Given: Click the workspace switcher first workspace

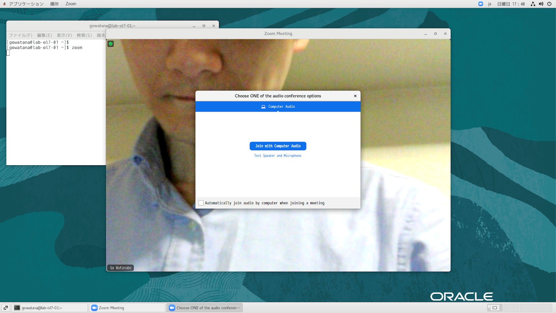Looking at the screenshot, I should click(494, 308).
